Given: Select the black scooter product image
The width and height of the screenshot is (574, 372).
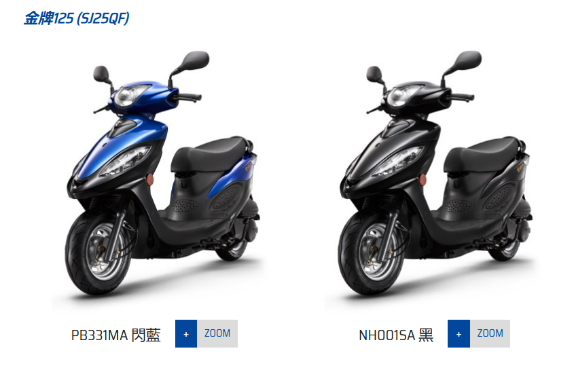Looking at the screenshot, I should pyautogui.click(x=435, y=173).
